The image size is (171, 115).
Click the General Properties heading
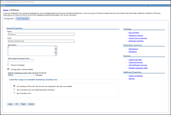(14, 28)
